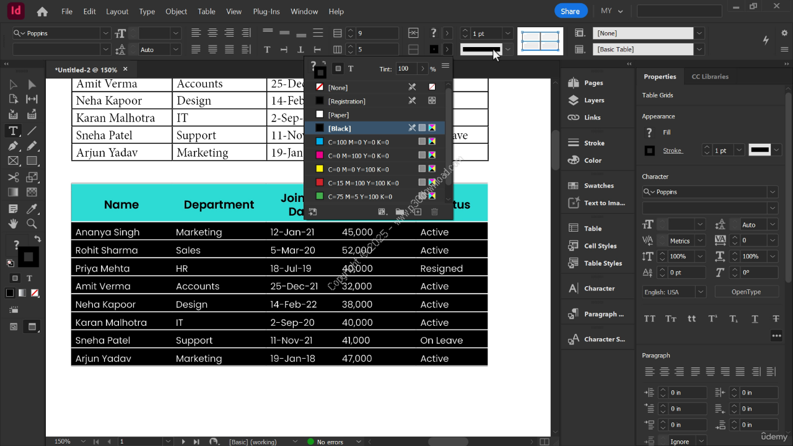Pick the Hand tool
The height and width of the screenshot is (446, 793).
pos(13,224)
